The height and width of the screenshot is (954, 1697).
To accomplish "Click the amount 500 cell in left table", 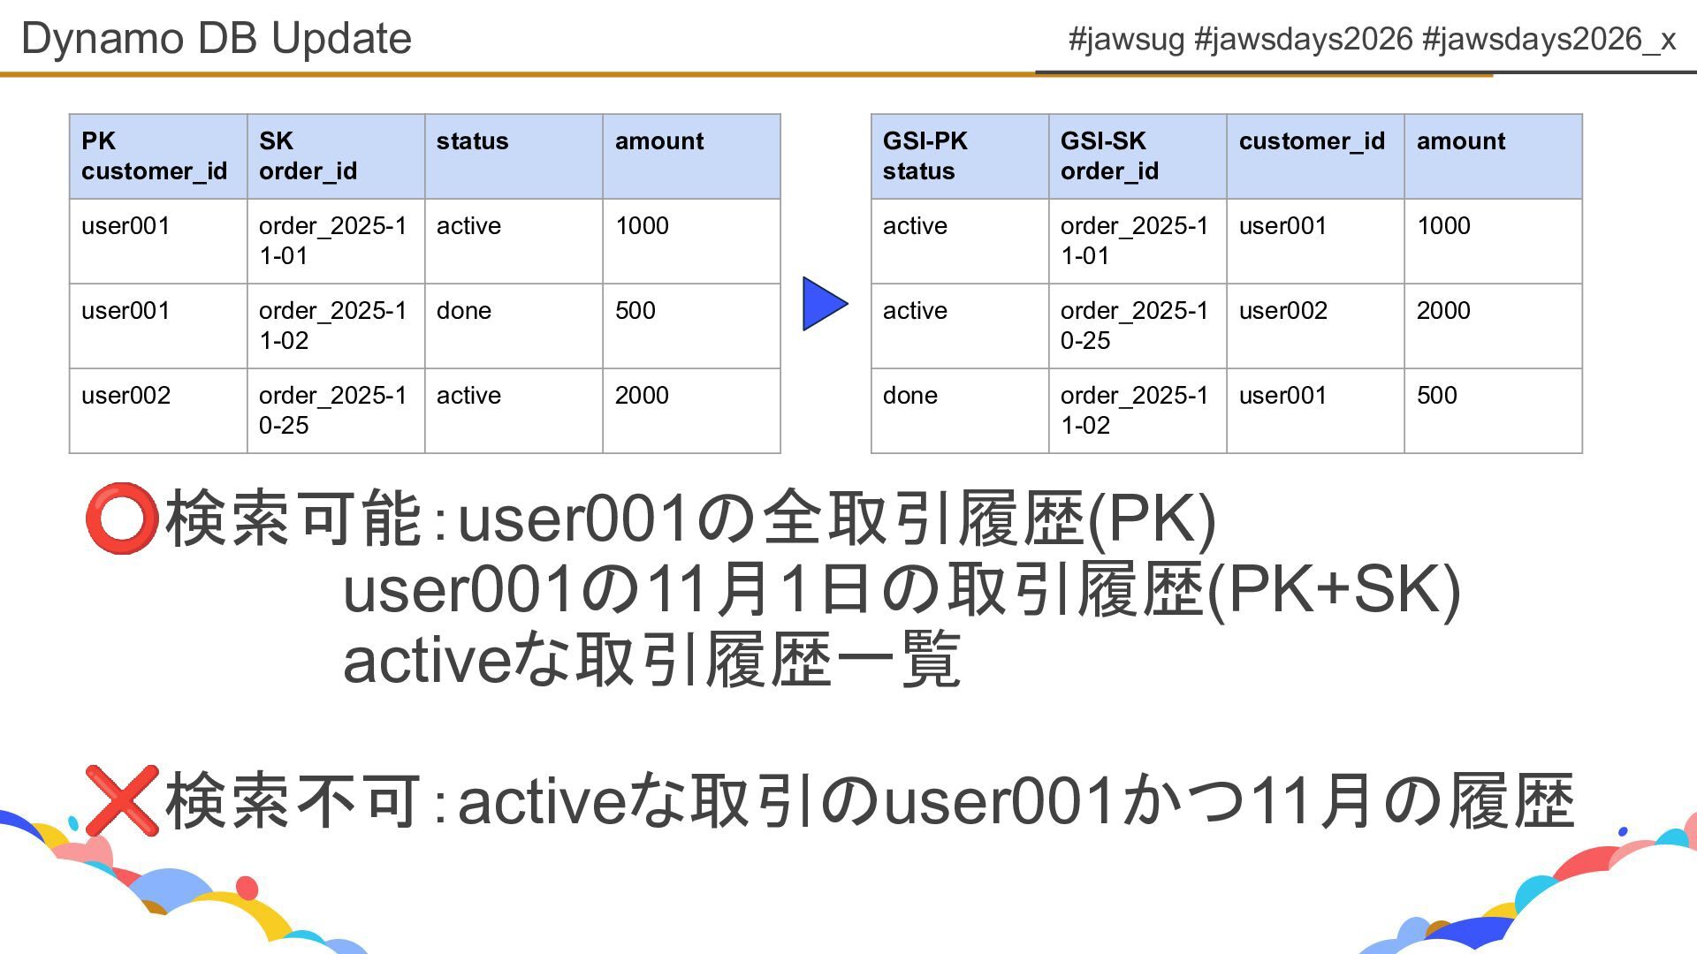I will 690,325.
